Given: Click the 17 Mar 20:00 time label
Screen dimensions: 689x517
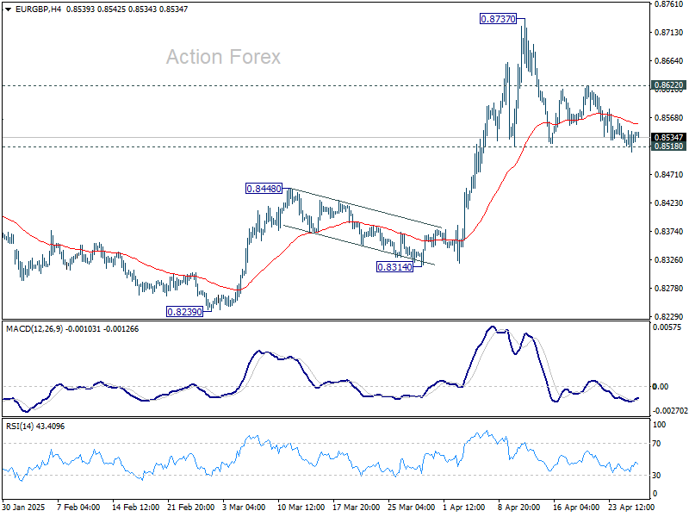Looking at the screenshot, I should [x=356, y=508].
